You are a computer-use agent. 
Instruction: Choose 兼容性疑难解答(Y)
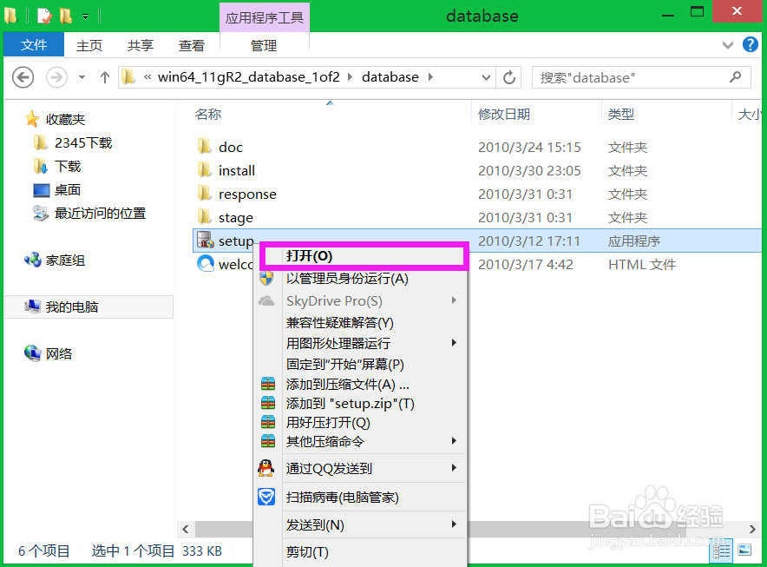pyautogui.click(x=360, y=323)
